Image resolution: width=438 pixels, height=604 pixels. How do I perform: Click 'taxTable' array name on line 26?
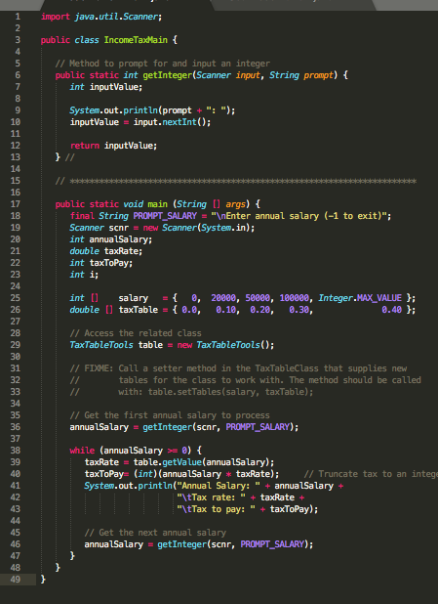coord(139,310)
